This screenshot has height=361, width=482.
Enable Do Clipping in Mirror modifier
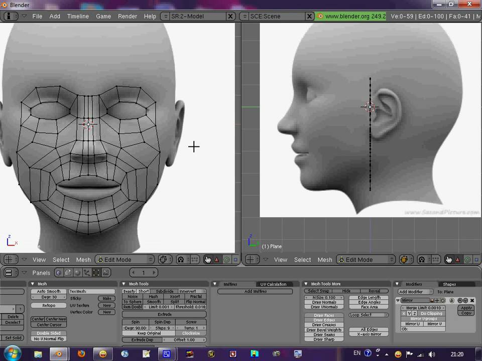(x=431, y=313)
